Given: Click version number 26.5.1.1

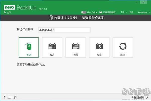Looking at the screenshot, I should tap(43, 9).
